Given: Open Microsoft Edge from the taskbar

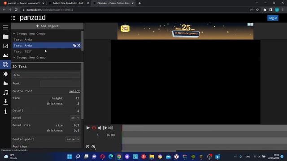Looking at the screenshot, I should coord(111,157).
